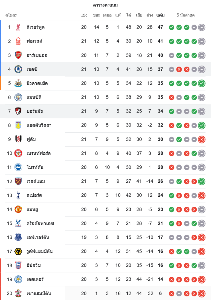Click Newcastle's latest match green outlined result
Screen dimensions: 211x304
coord(202,83)
